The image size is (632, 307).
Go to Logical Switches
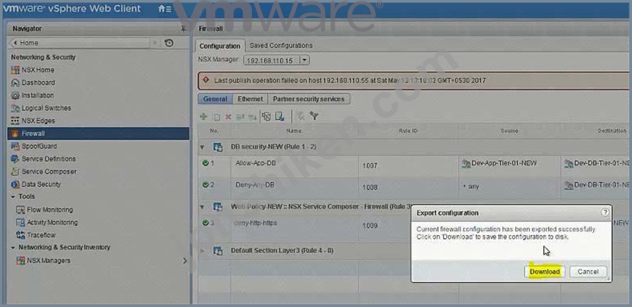coord(47,108)
